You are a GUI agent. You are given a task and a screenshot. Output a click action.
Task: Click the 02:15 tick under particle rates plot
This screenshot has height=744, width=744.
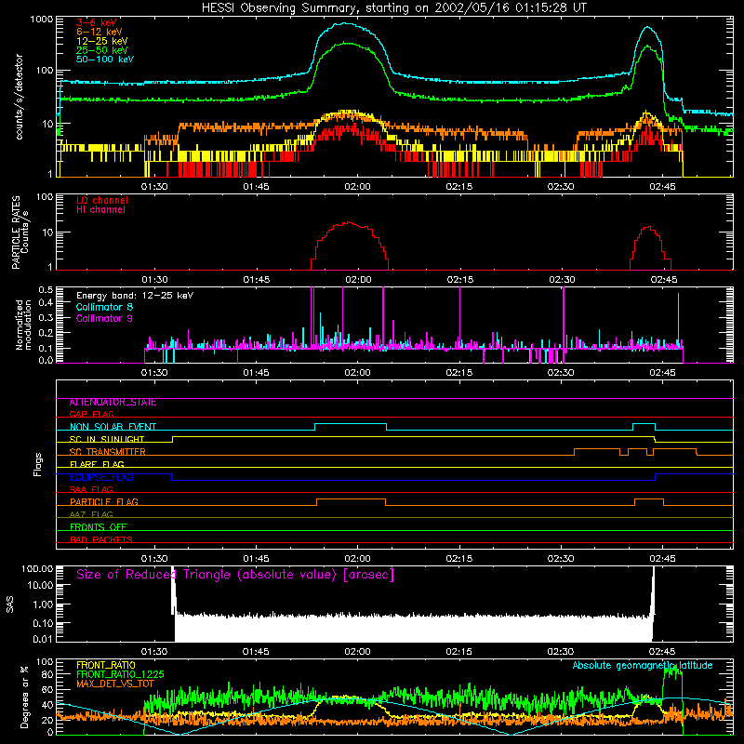click(x=459, y=280)
